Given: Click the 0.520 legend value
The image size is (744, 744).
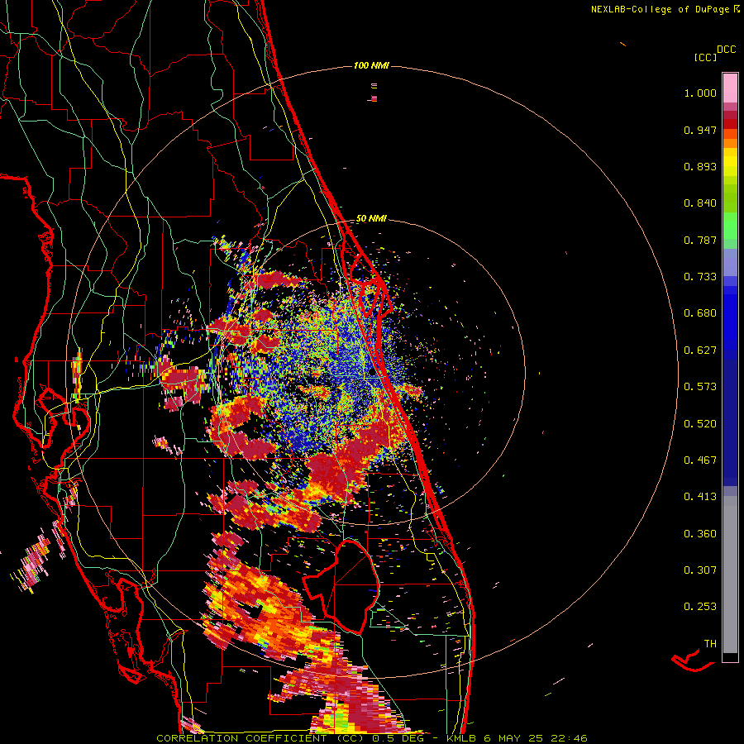Looking at the screenshot, I should click(700, 424).
